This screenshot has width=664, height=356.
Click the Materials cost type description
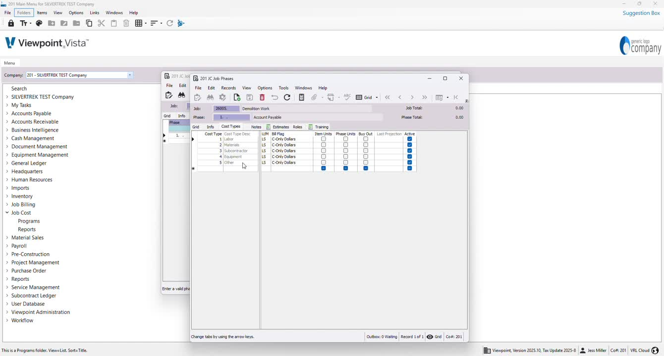tap(240, 145)
